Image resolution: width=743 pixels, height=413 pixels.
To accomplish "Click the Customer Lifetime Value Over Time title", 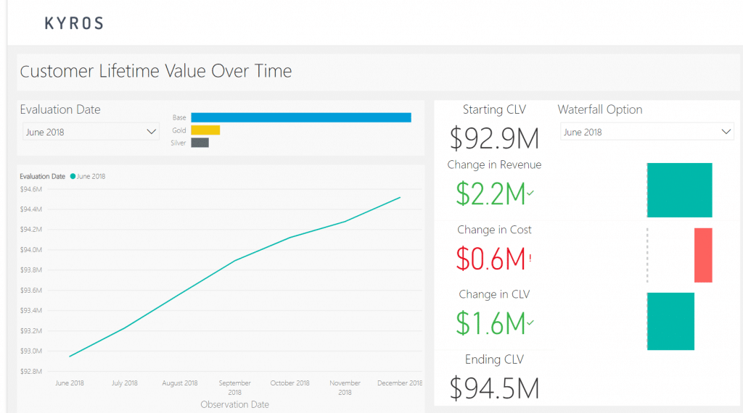I will 156,71.
